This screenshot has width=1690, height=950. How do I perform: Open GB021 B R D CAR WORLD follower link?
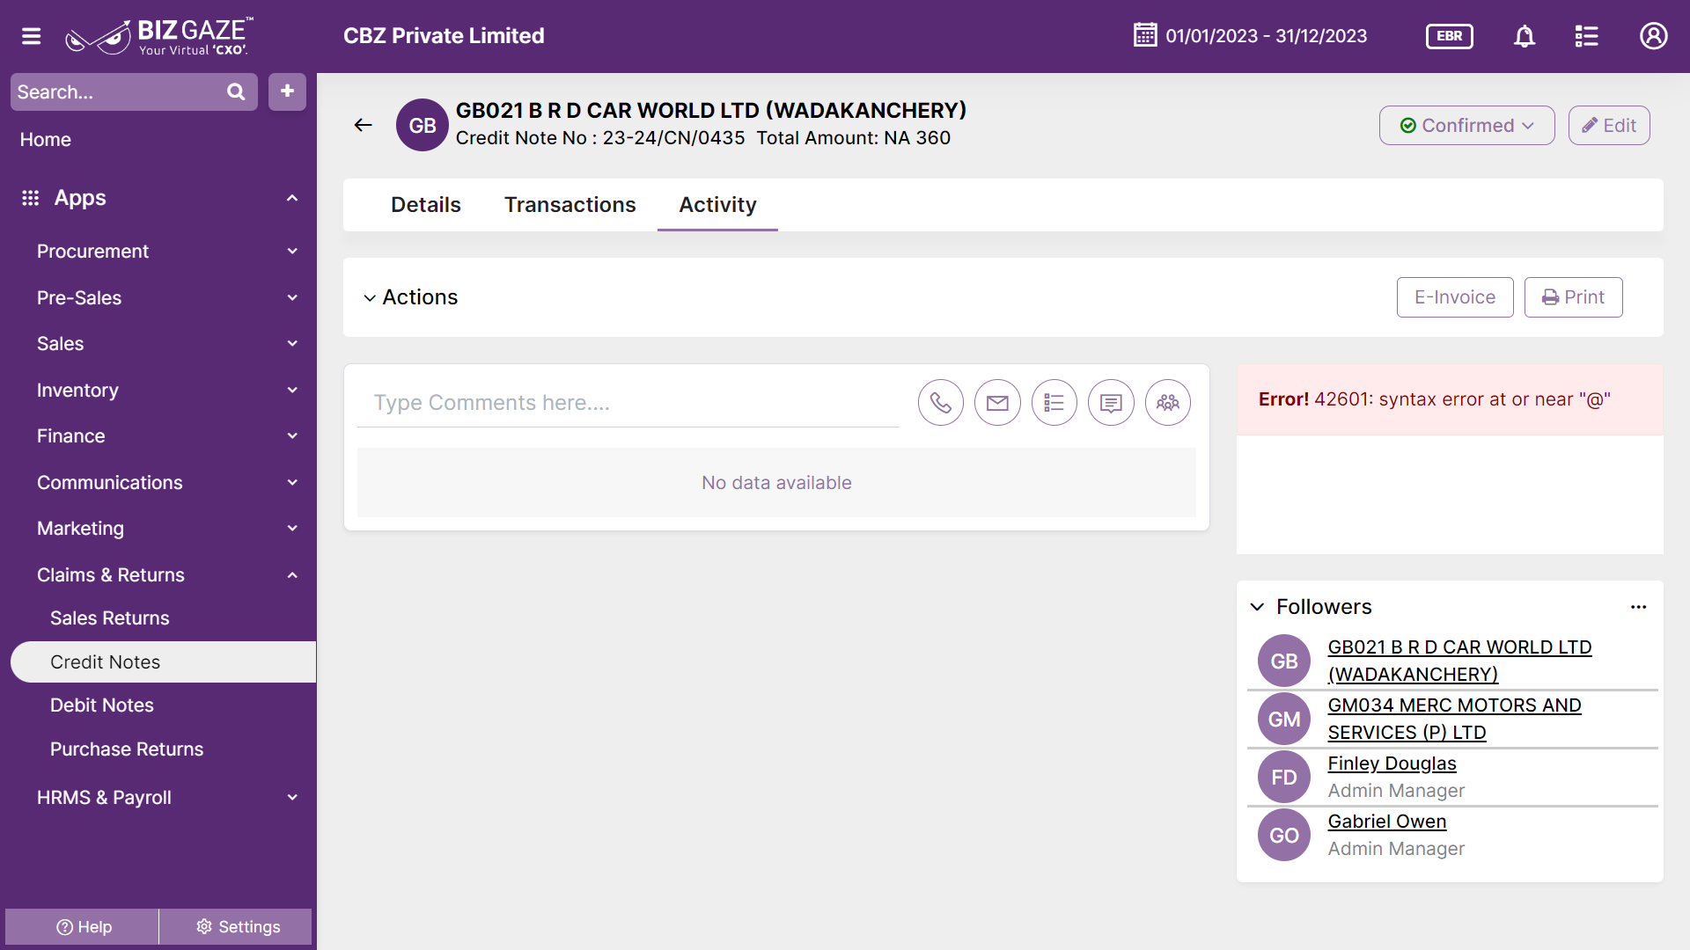1459,661
